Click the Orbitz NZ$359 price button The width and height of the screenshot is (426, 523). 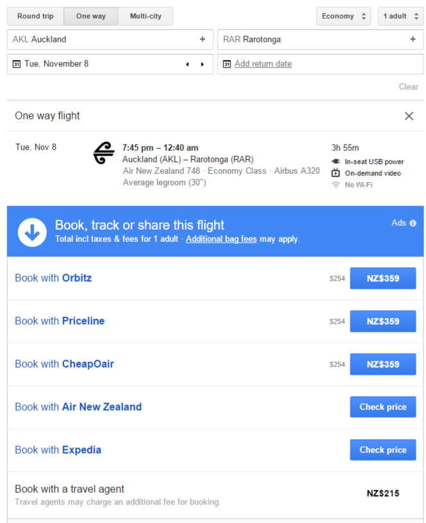(382, 278)
